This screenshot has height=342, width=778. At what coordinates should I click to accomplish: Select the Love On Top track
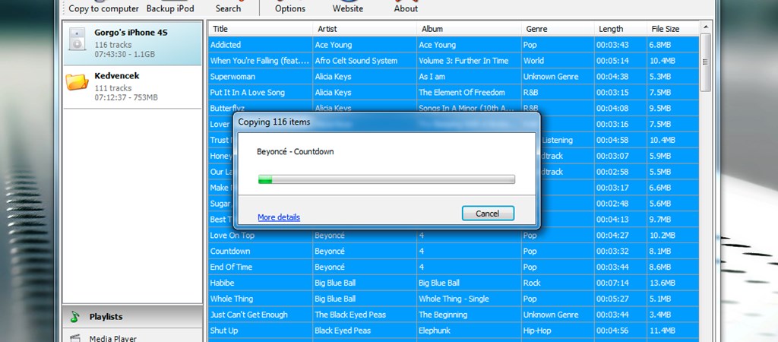pos(453,236)
